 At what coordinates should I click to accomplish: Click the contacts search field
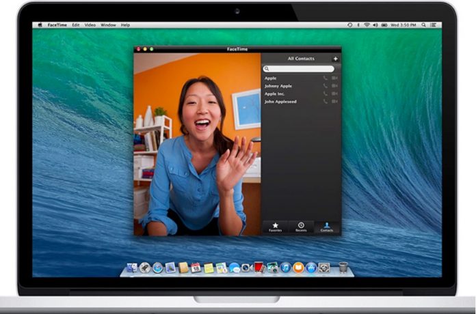(299, 69)
